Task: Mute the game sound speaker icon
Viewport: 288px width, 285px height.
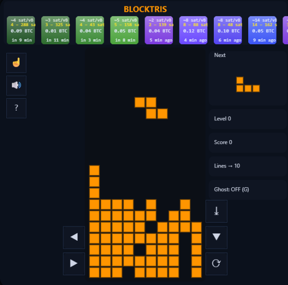Action: tap(16, 85)
